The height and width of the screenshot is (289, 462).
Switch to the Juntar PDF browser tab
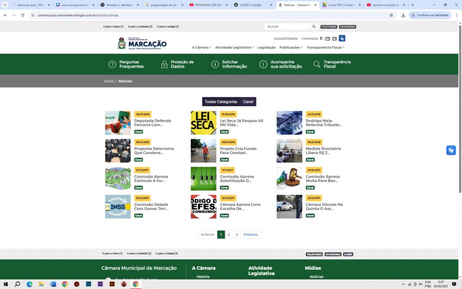[342, 5]
